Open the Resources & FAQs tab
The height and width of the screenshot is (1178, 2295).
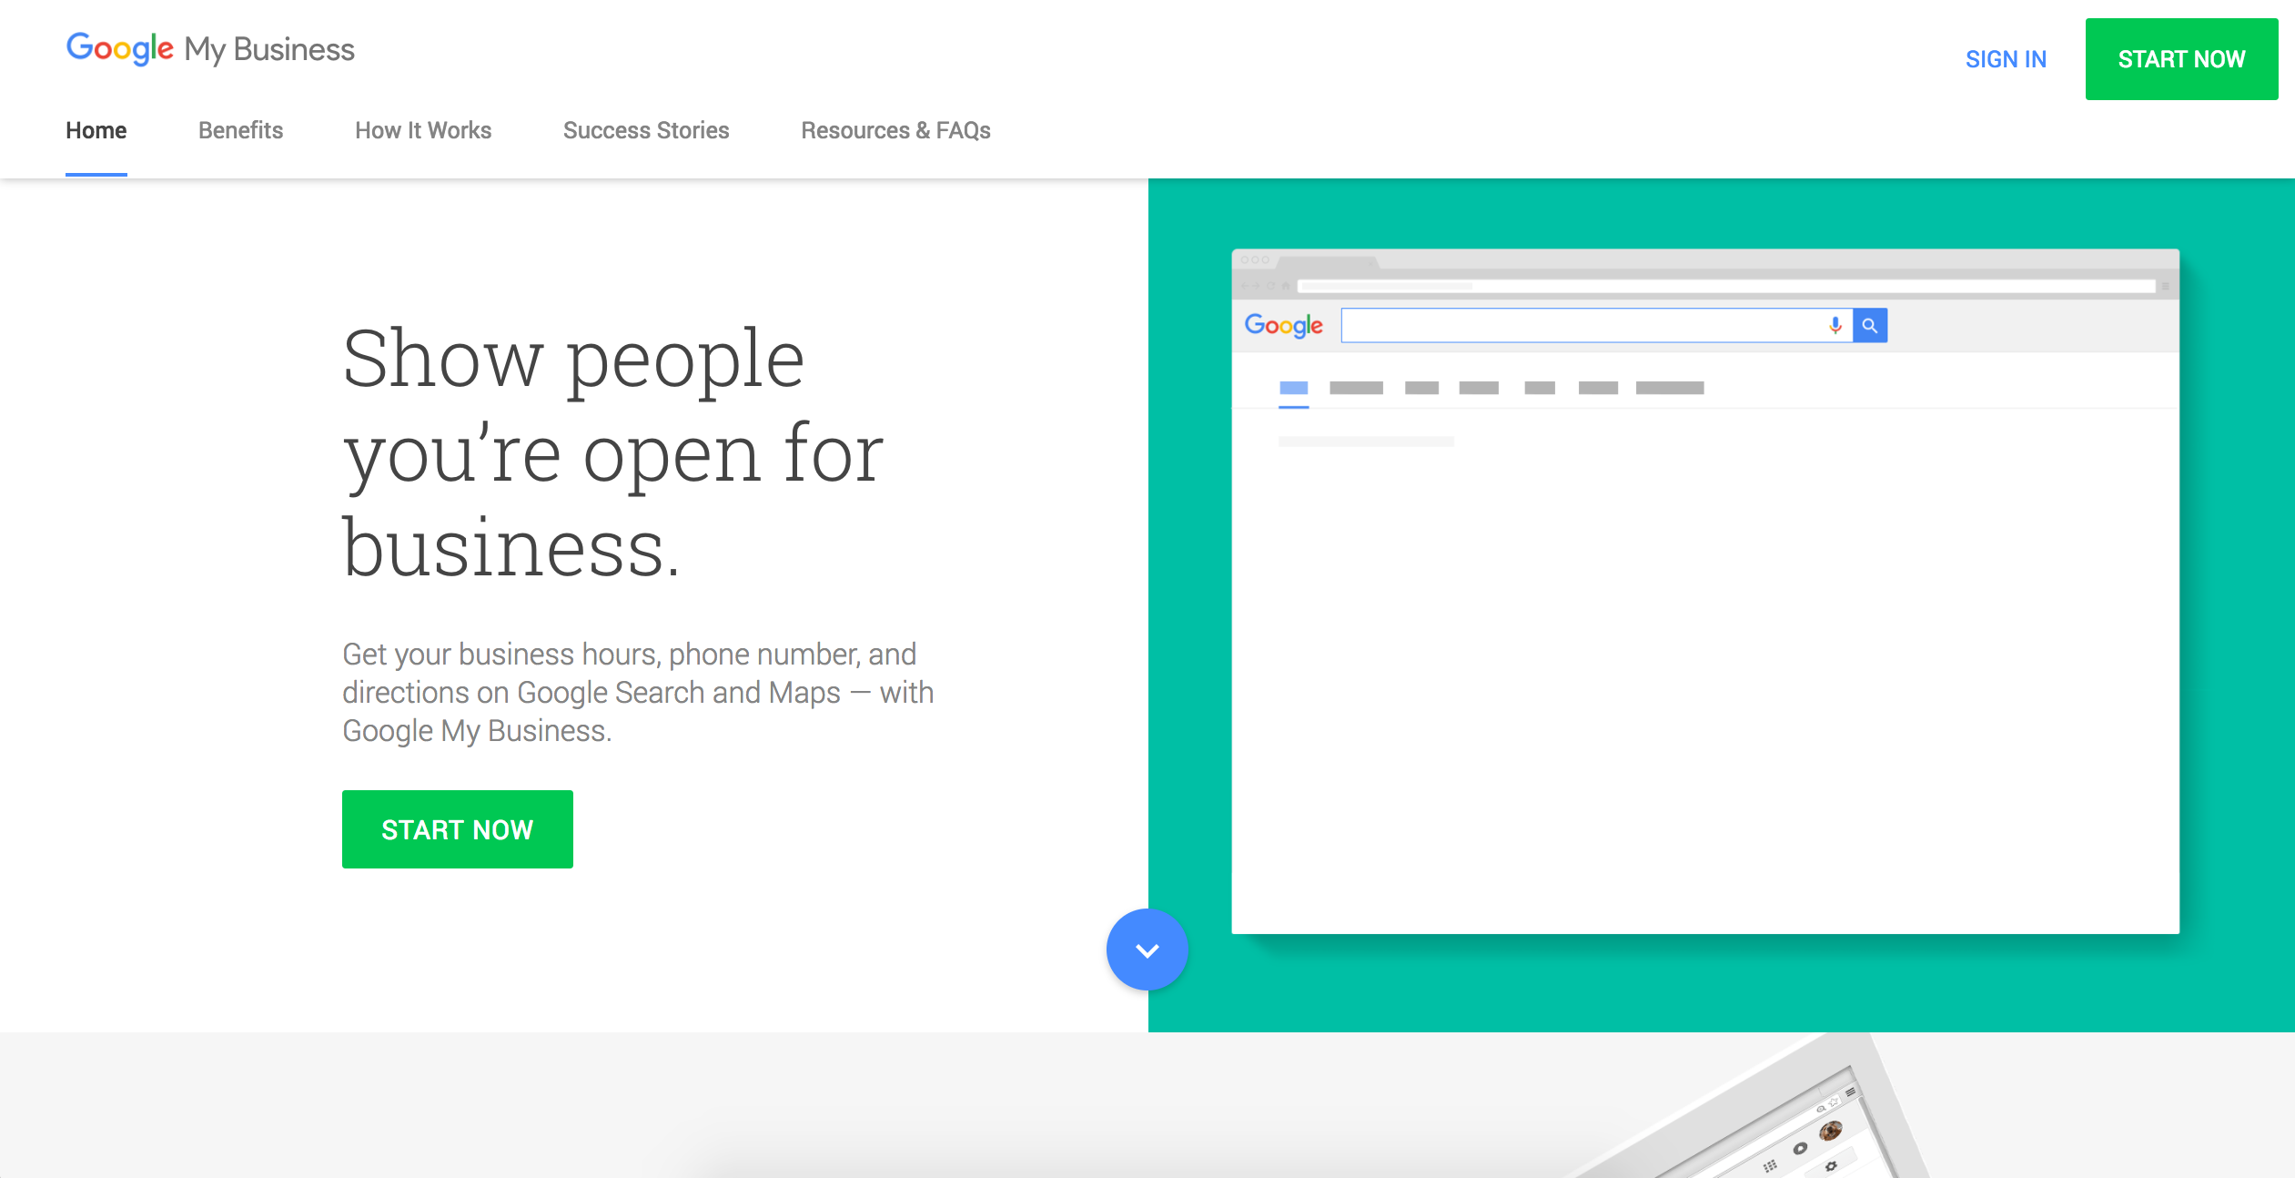click(x=895, y=130)
